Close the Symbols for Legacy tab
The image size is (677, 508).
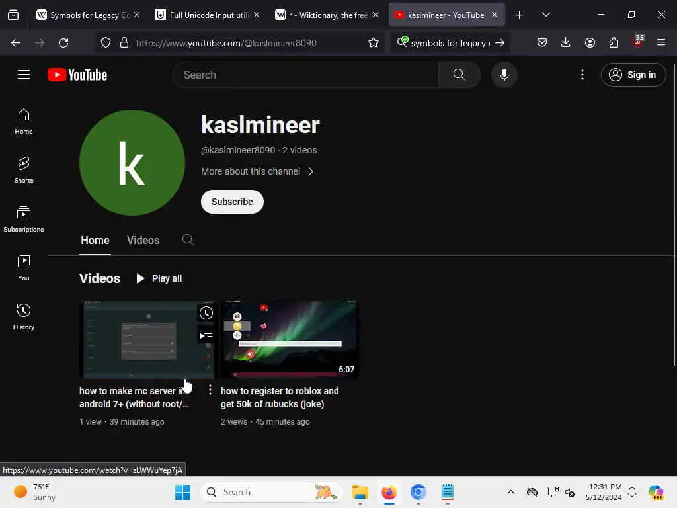click(137, 15)
